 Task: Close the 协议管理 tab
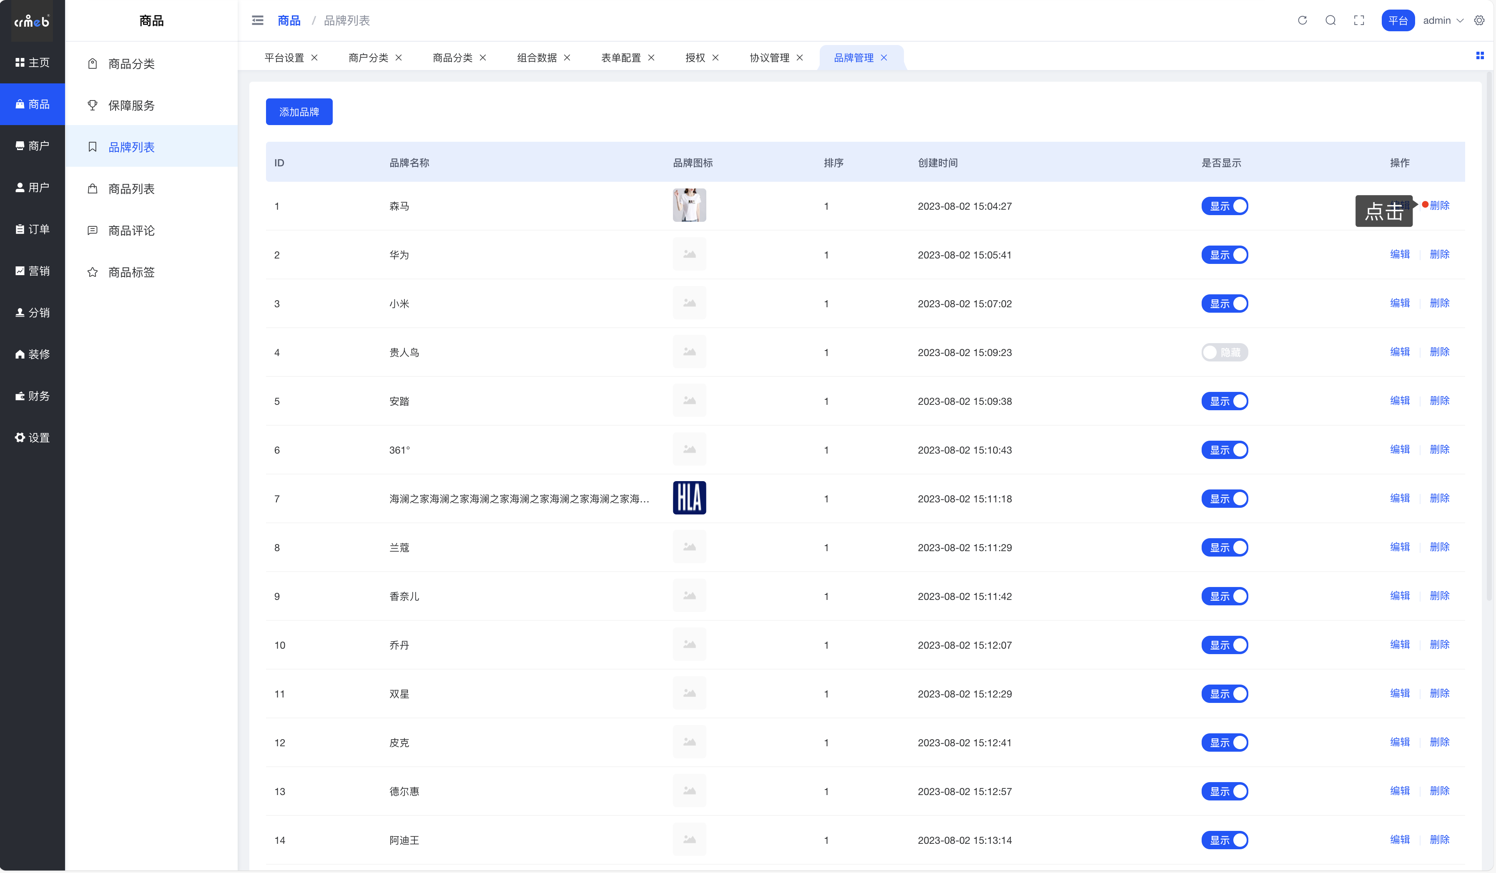[800, 58]
